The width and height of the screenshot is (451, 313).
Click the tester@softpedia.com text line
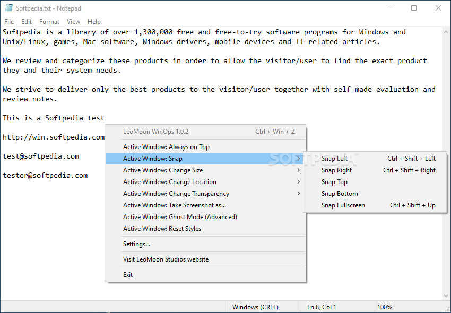click(45, 176)
